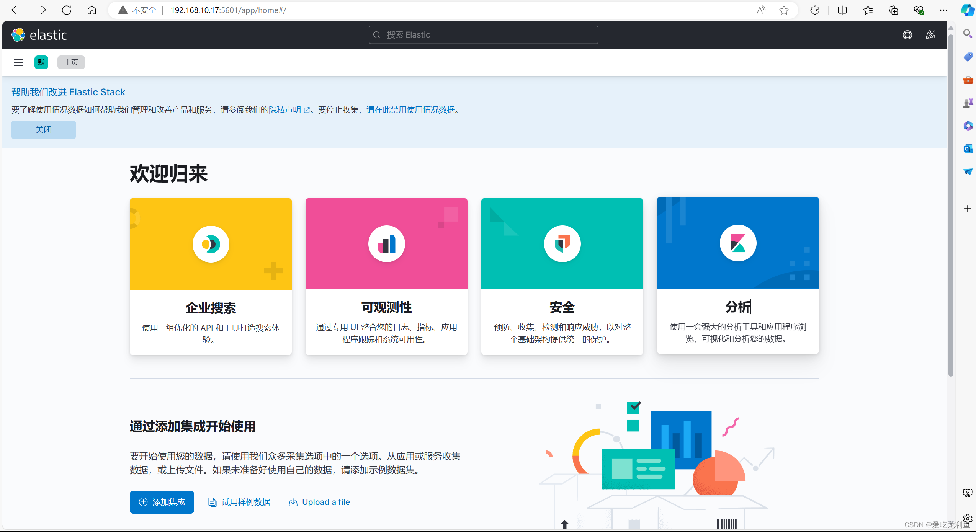This screenshot has width=976, height=532.
Task: Click the browser address bar URL
Action: click(x=229, y=10)
